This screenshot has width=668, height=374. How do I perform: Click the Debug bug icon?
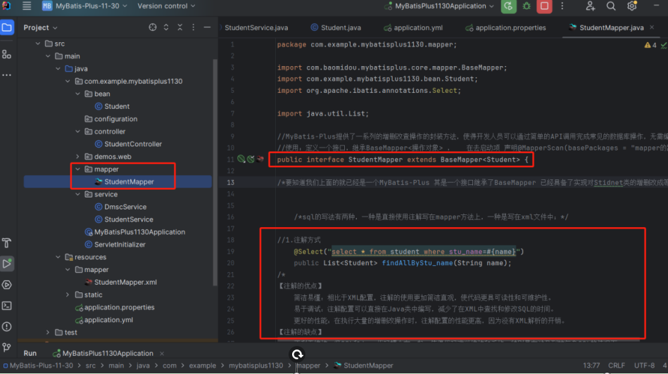pos(527,6)
